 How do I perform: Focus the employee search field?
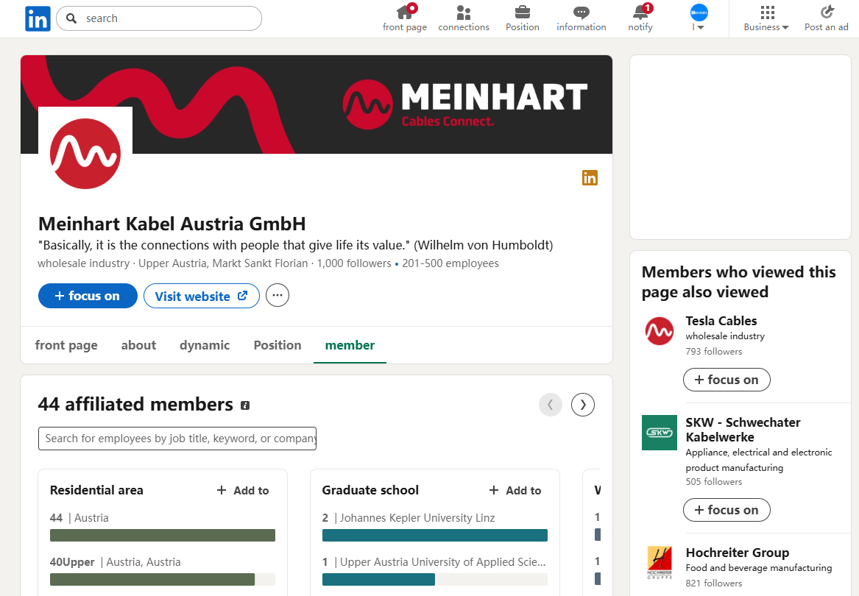tap(177, 439)
